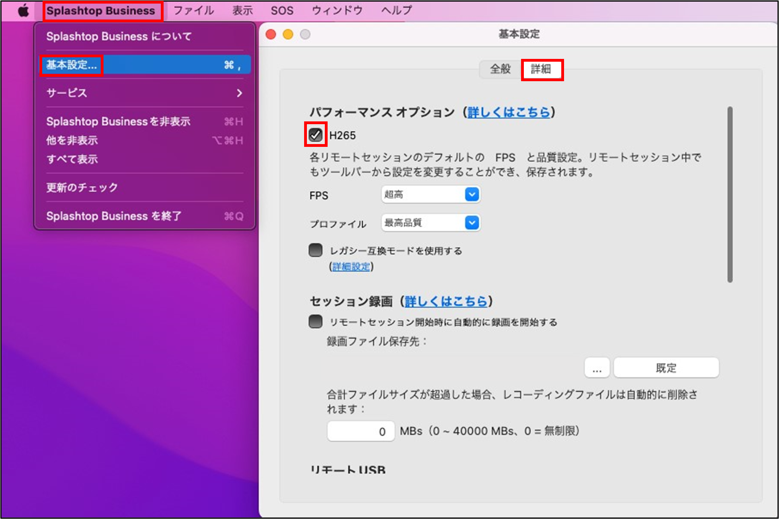Open the Apple menu
Screen dimensions: 779x519
click(x=23, y=10)
